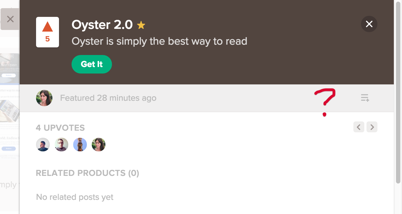Upvote Oyster 2.0 with the triangle button
The image size is (402, 214).
coord(48,32)
